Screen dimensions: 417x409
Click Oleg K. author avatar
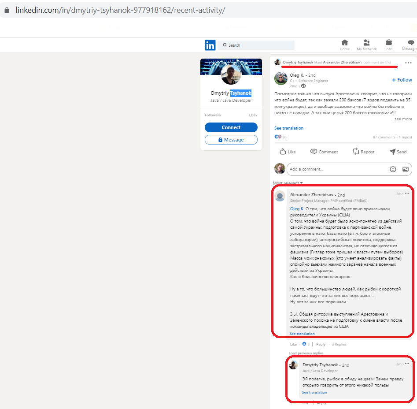point(281,78)
